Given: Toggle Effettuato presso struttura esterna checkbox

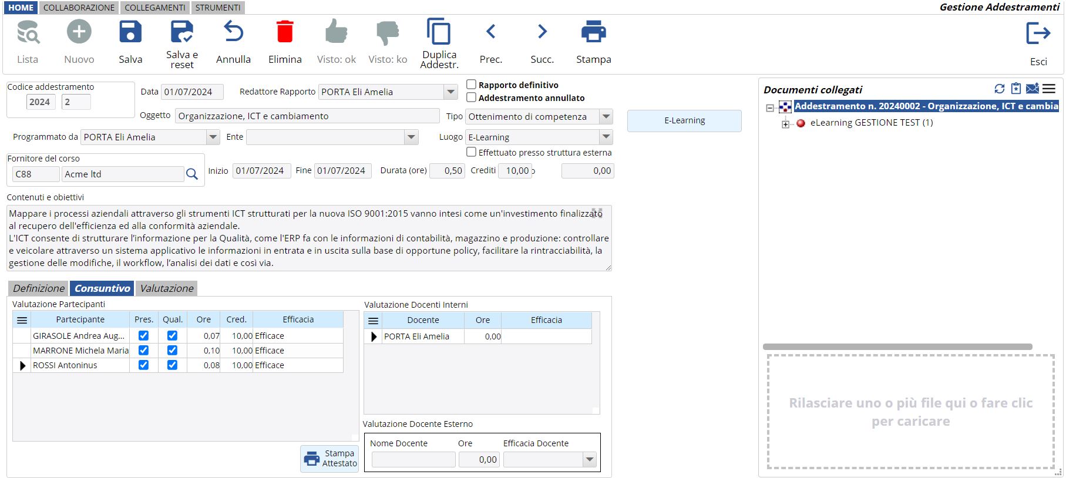Looking at the screenshot, I should tap(471, 152).
